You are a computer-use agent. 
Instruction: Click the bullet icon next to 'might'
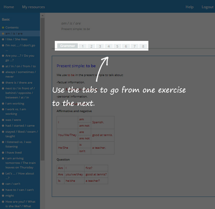(x=3, y=196)
